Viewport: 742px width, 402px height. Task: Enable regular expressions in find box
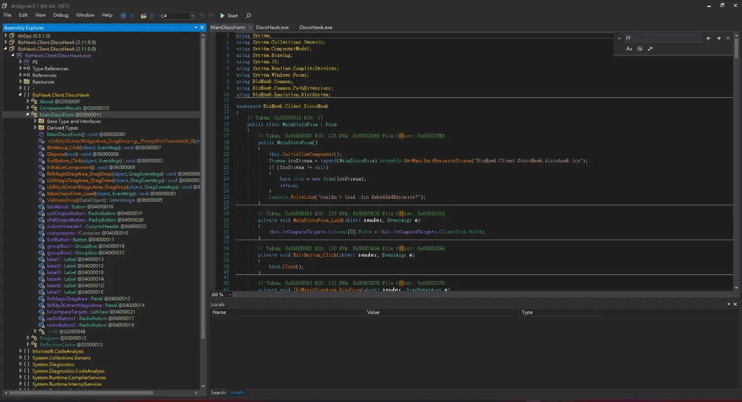coord(650,48)
